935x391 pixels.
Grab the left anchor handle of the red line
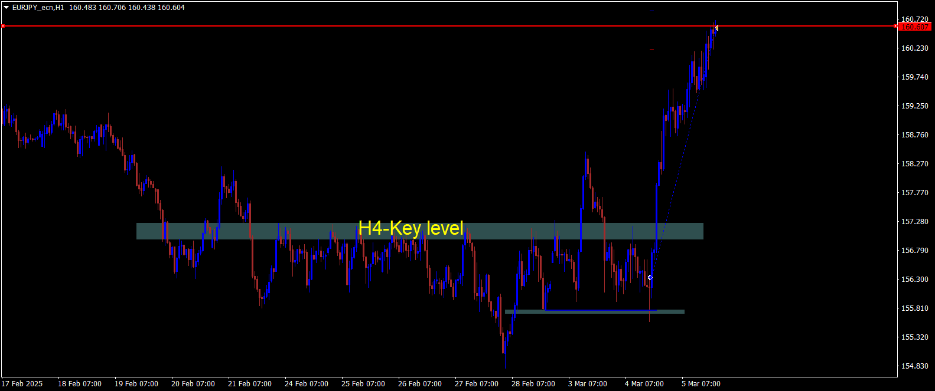[x=3, y=26]
